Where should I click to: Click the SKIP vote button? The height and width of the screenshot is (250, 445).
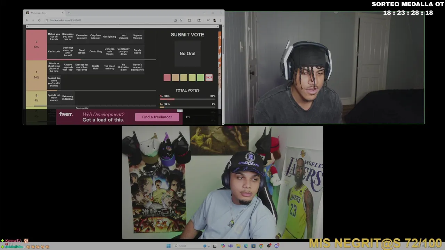(x=209, y=77)
